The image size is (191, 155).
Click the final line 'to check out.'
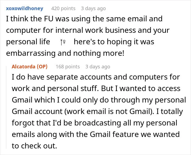click(x=34, y=146)
